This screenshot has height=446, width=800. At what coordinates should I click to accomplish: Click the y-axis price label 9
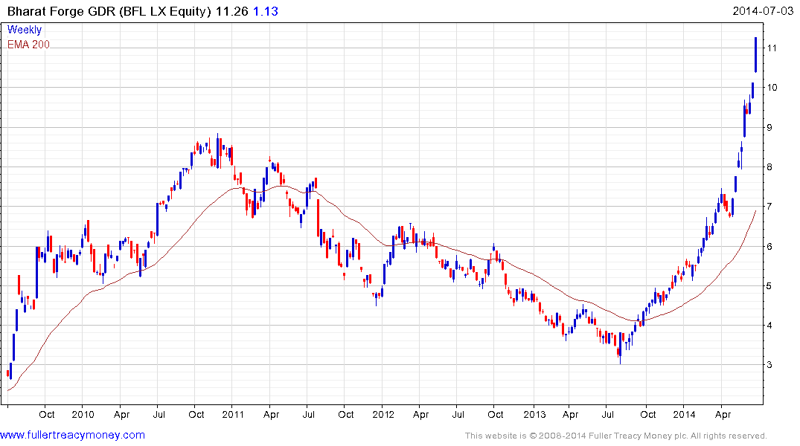(x=770, y=127)
